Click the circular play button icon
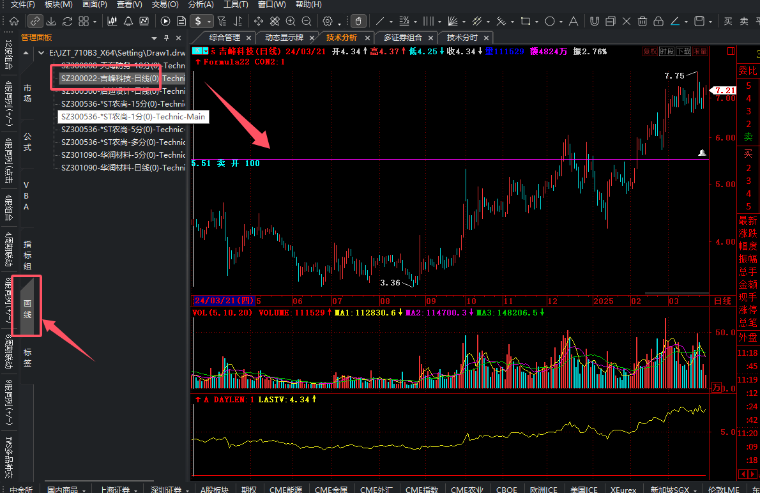The image size is (760, 493). tap(165, 21)
